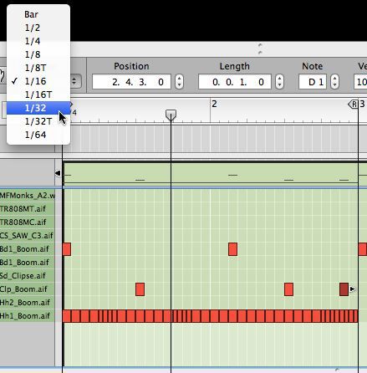Click the right locator marker near bar 3
The height and width of the screenshot is (373, 367).
(354, 105)
